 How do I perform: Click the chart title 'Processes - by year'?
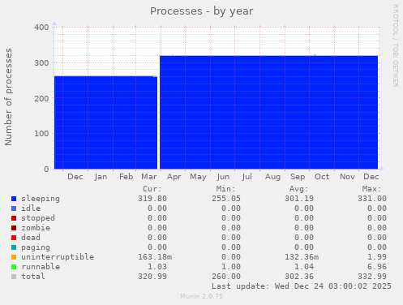[202, 11]
